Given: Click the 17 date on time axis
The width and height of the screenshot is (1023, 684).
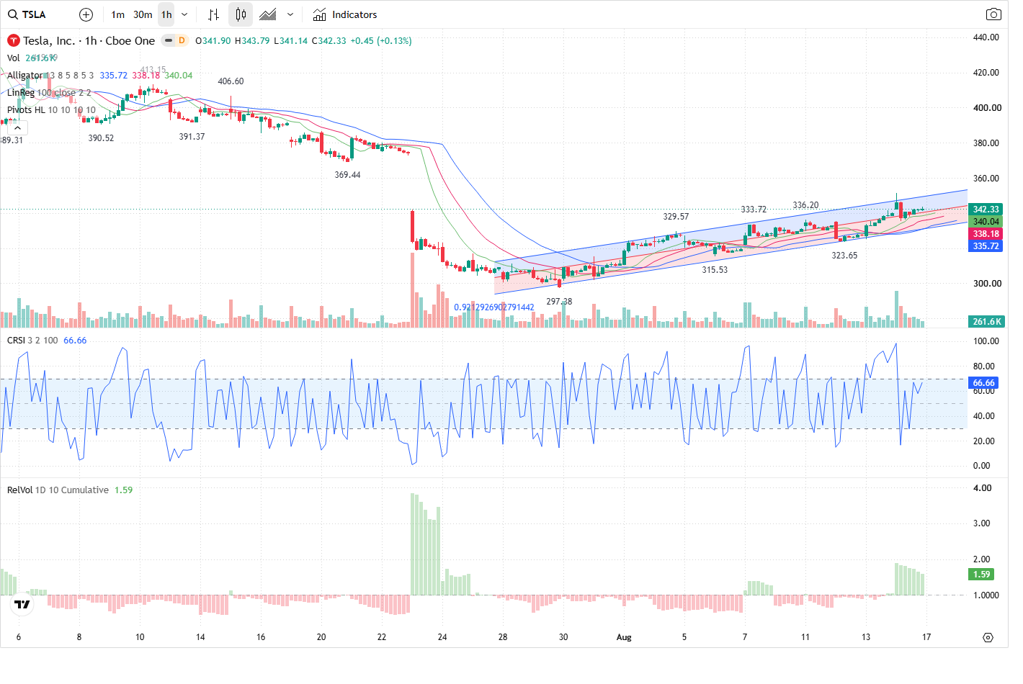Looking at the screenshot, I should click(x=926, y=637).
